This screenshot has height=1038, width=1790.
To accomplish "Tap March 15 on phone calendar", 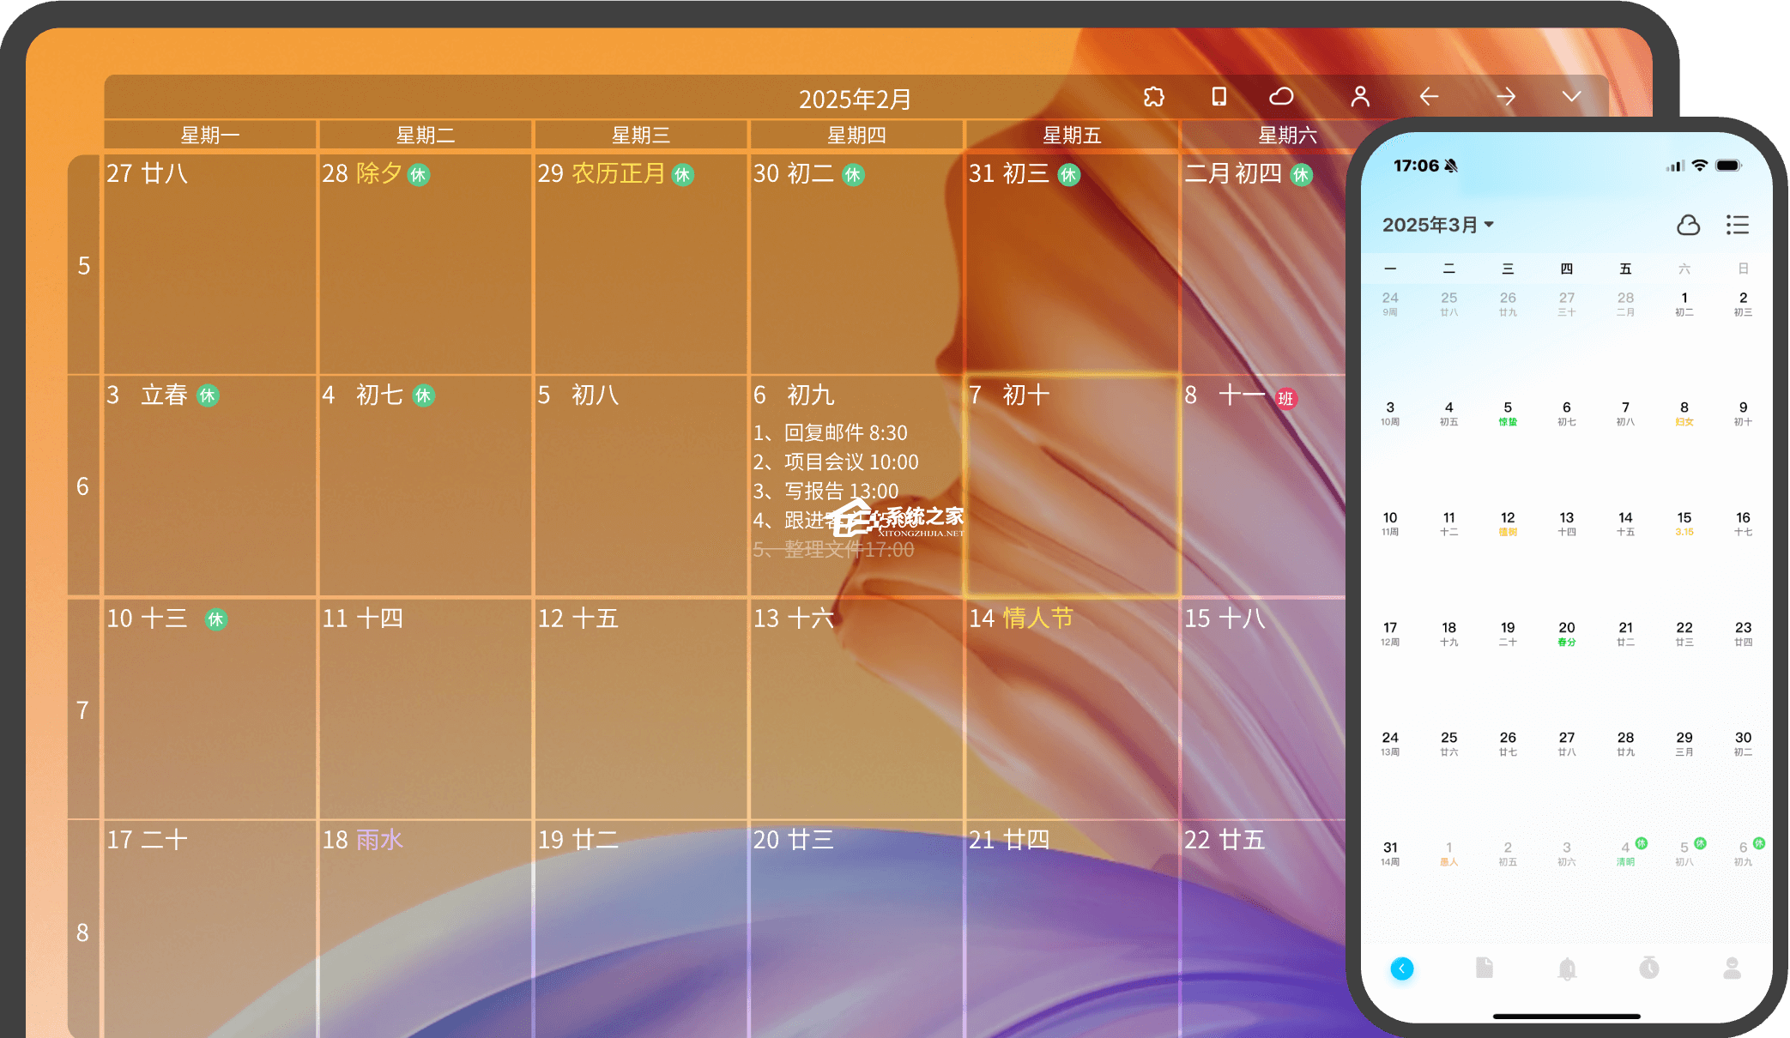I will click(x=1684, y=523).
